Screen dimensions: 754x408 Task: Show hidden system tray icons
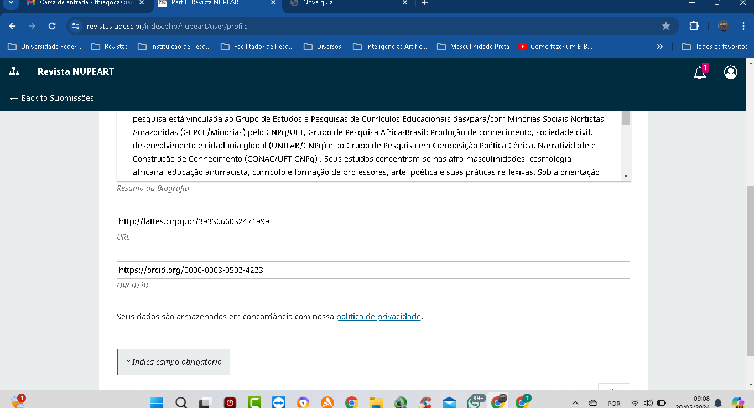575,403
